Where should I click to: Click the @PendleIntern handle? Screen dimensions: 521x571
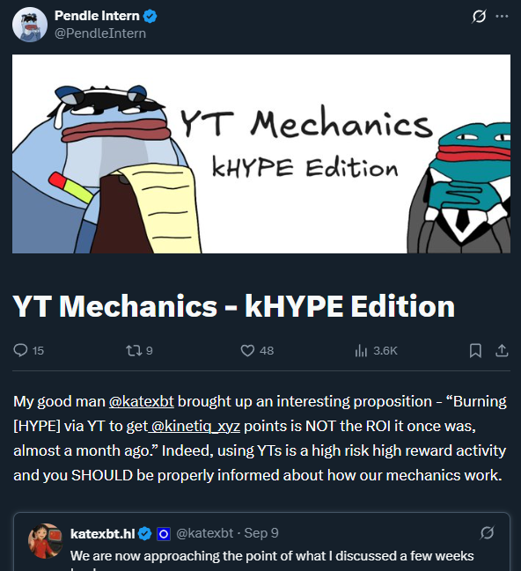pyautogui.click(x=100, y=33)
